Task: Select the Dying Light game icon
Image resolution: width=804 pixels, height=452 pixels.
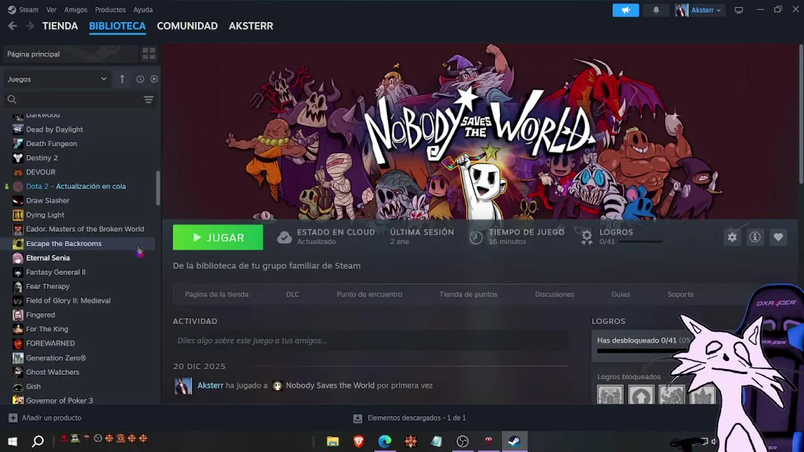Action: (18, 215)
